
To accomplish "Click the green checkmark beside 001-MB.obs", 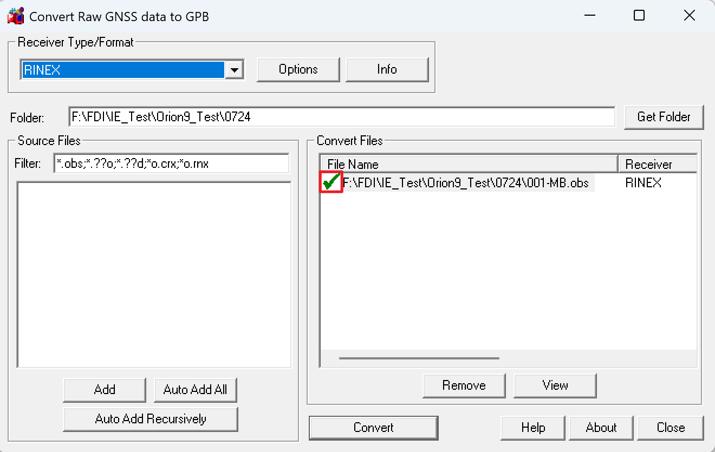I will 331,183.
